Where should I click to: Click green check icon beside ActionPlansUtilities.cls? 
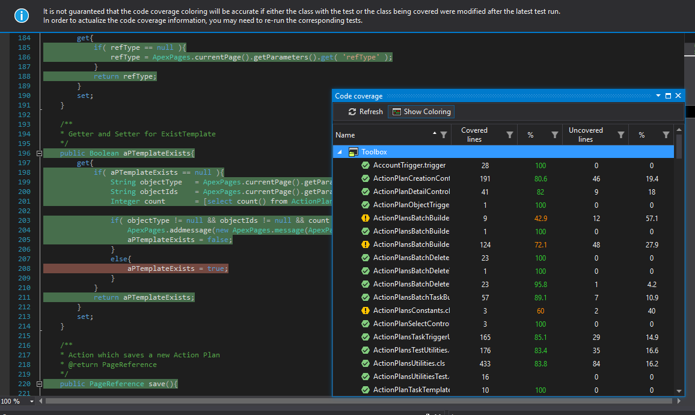click(365, 363)
